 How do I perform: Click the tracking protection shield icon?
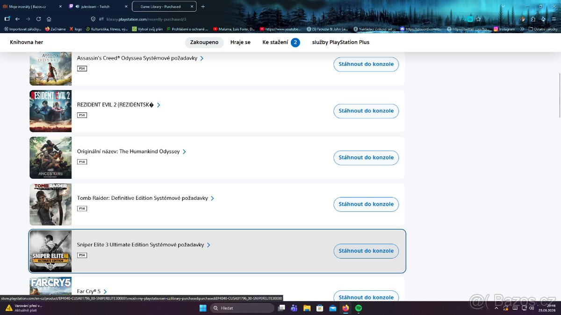pos(93,19)
